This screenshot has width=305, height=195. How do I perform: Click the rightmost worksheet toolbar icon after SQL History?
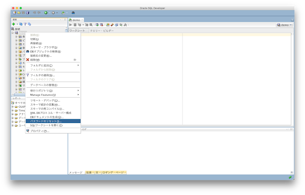point(125,25)
